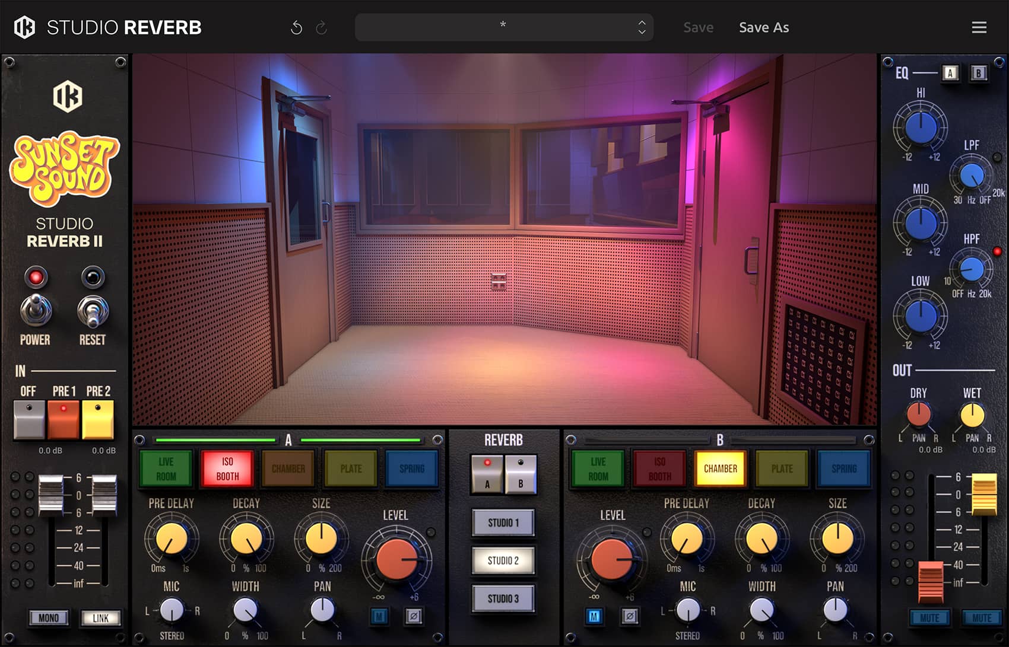The width and height of the screenshot is (1009, 647).
Task: Choose Chamber reverb type in section A
Action: (x=288, y=468)
